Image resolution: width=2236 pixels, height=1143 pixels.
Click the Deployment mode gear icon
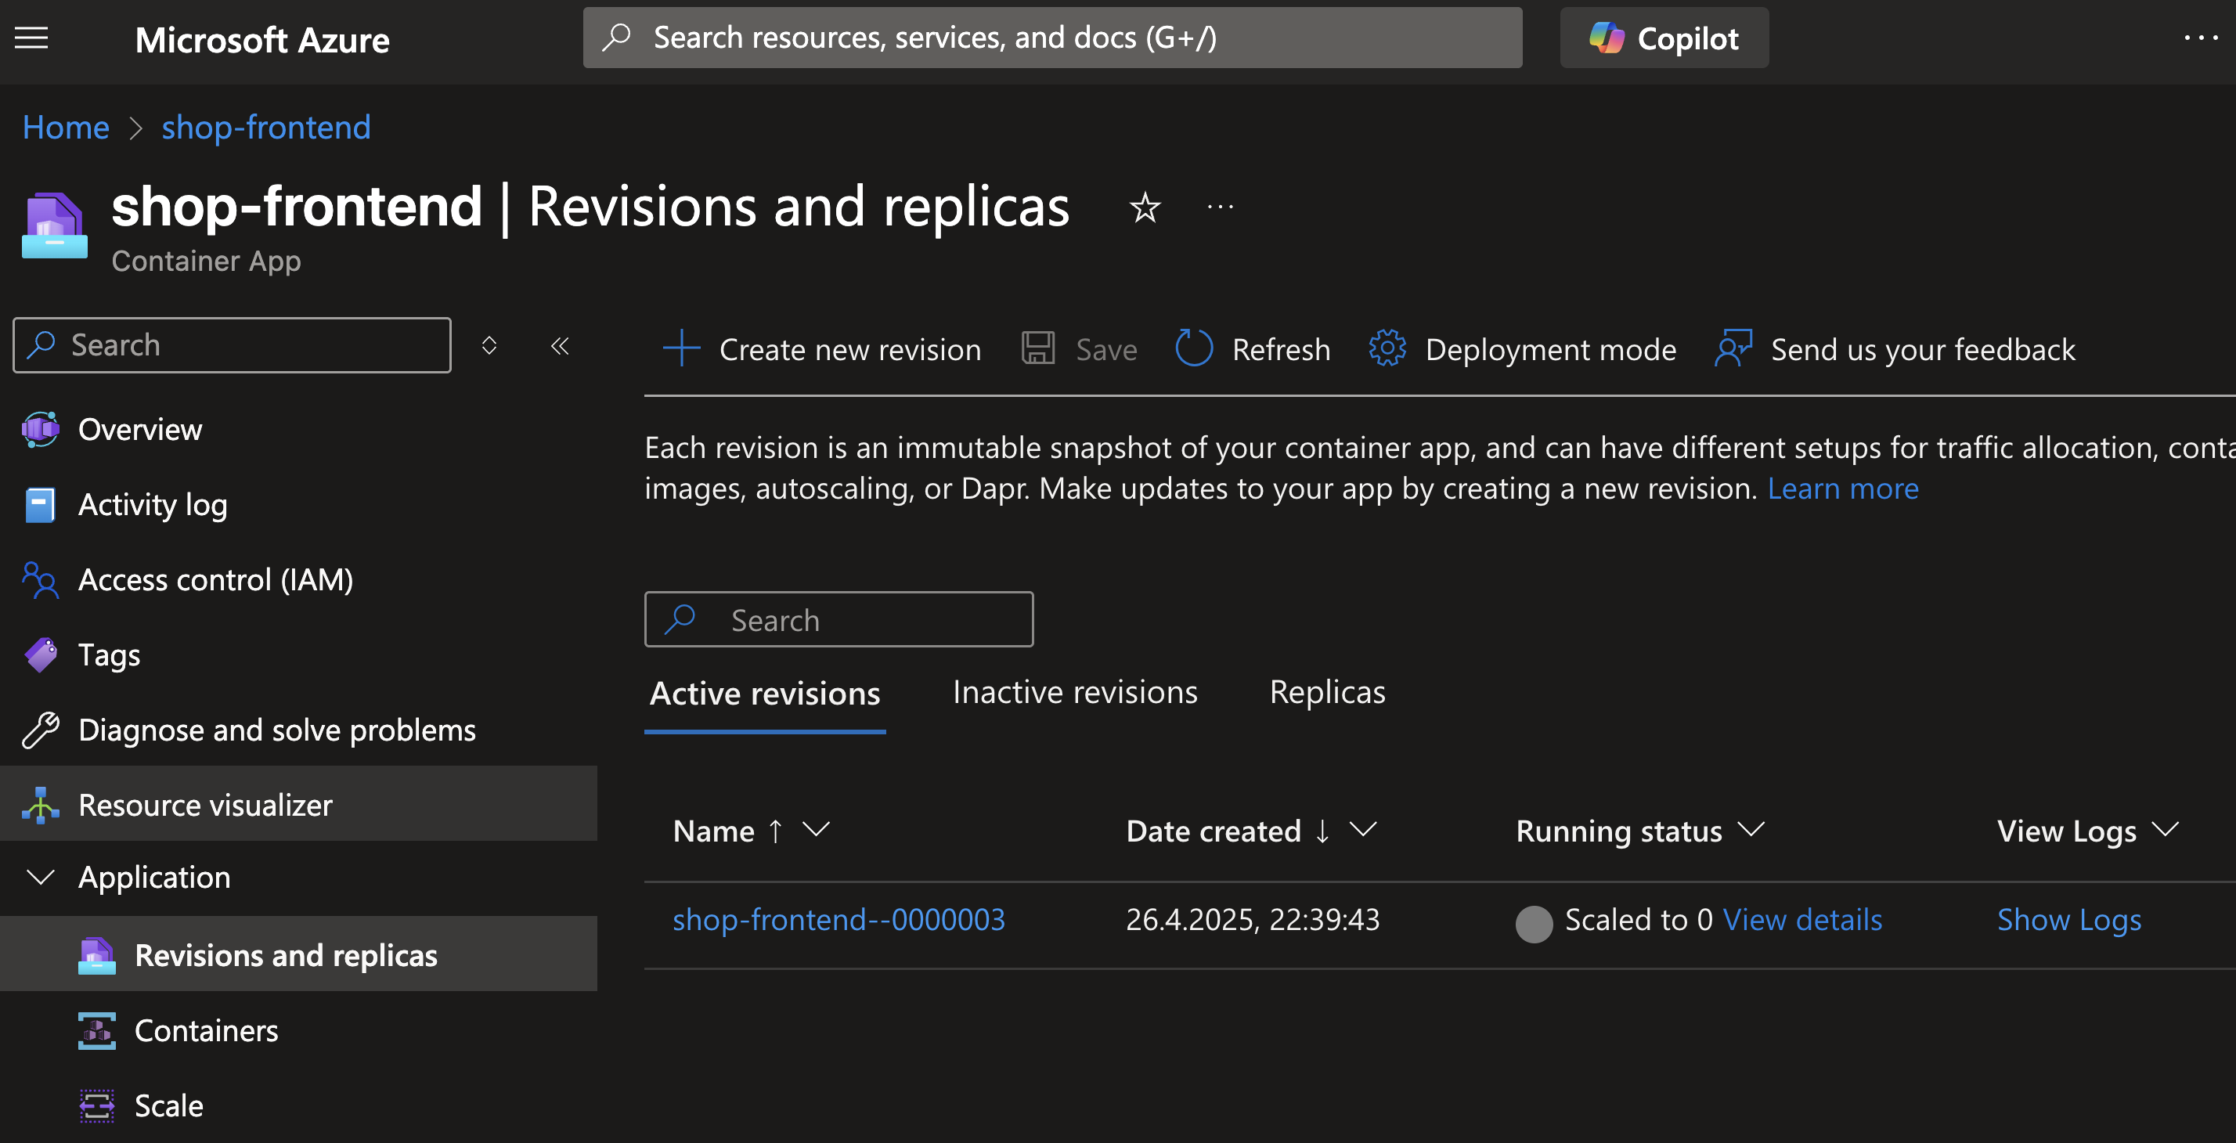[x=1387, y=348]
